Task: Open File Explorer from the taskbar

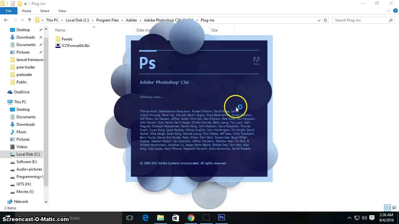Action: [x=160, y=218]
